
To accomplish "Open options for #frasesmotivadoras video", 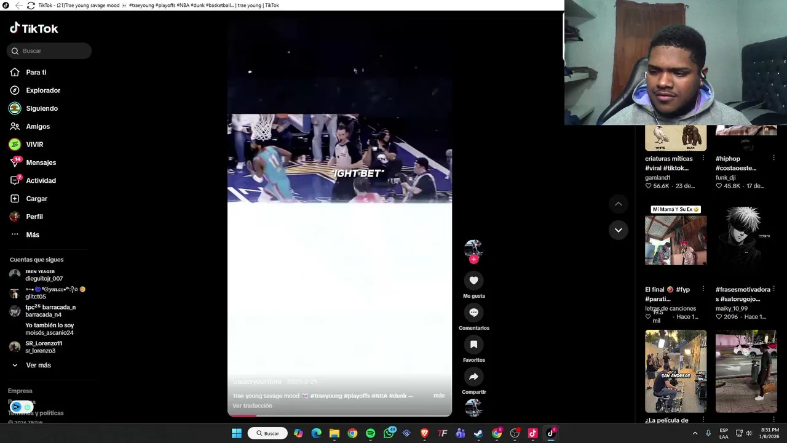I will 773,290.
